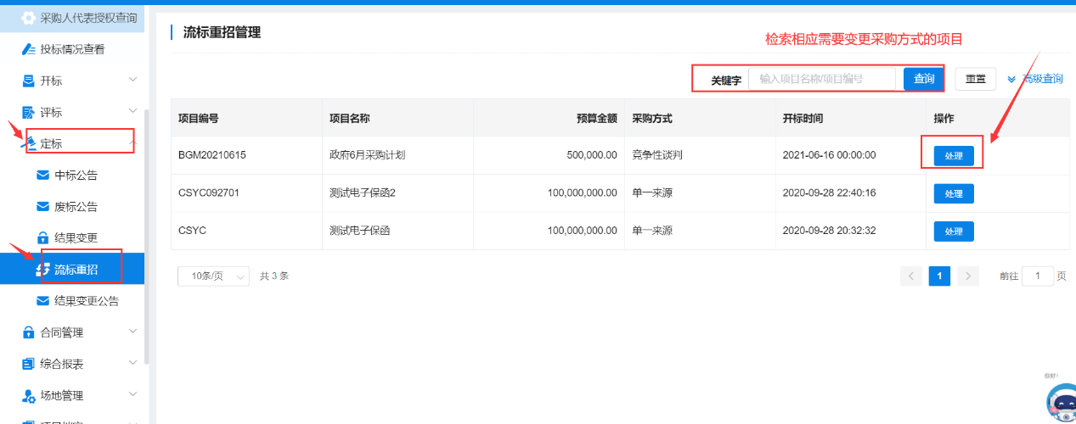
Task: Click the 结果变更 lock icon
Action: 42,238
